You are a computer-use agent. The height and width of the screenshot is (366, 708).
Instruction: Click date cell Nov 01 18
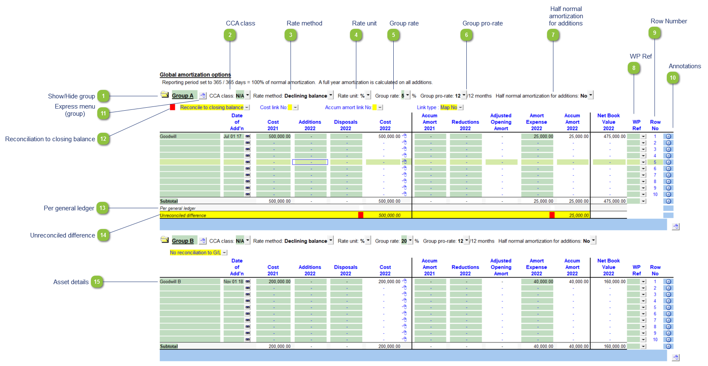tap(234, 282)
